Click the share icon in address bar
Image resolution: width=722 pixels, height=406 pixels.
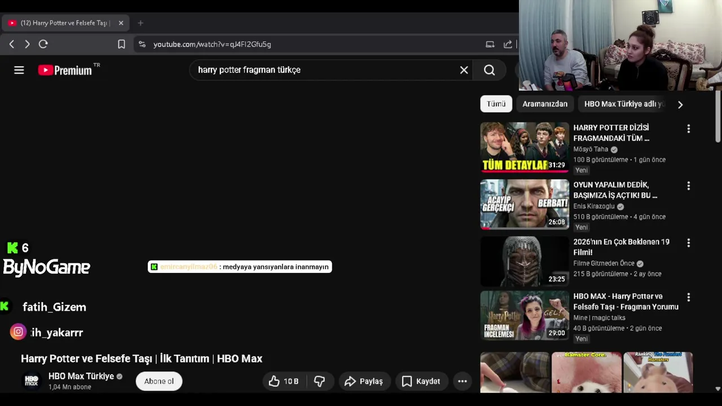click(508, 44)
